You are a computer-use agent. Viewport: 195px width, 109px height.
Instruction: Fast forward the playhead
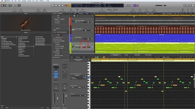(x=56, y=5)
